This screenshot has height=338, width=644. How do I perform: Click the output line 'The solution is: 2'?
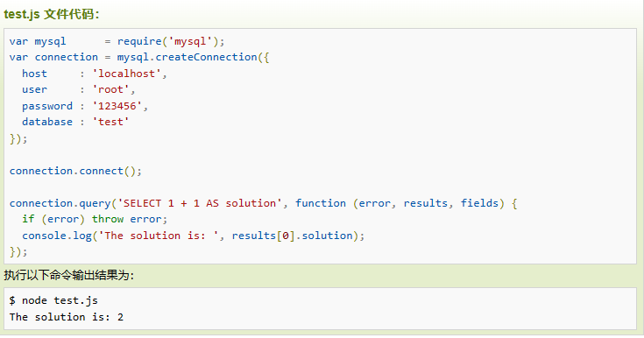[67, 317]
